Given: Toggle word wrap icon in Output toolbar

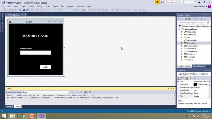Looking at the screenshot, I should coord(90,92).
